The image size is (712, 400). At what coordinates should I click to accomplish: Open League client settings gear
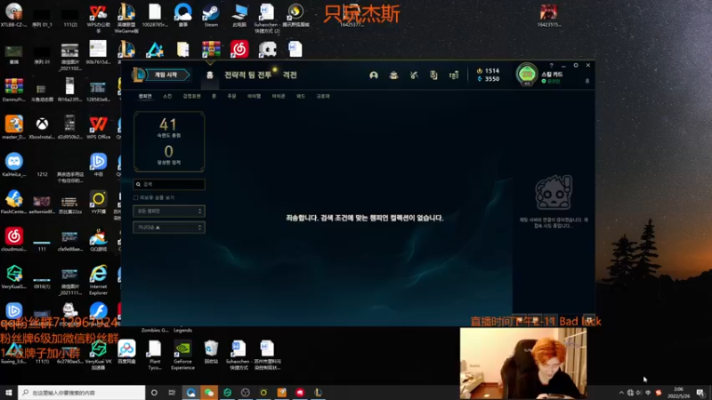tap(576, 65)
